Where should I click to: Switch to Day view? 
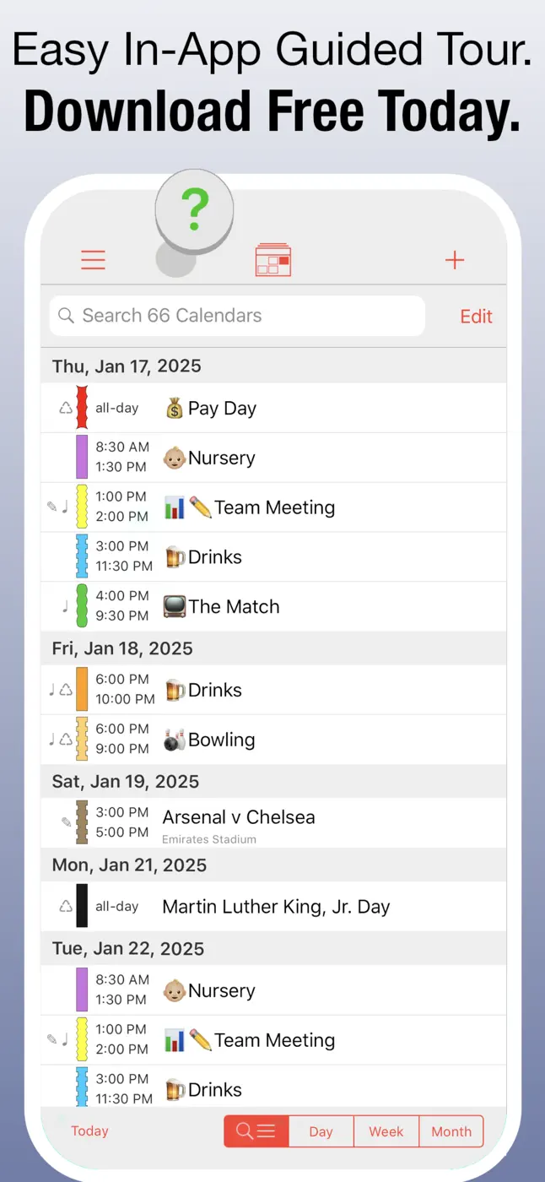tap(321, 1131)
